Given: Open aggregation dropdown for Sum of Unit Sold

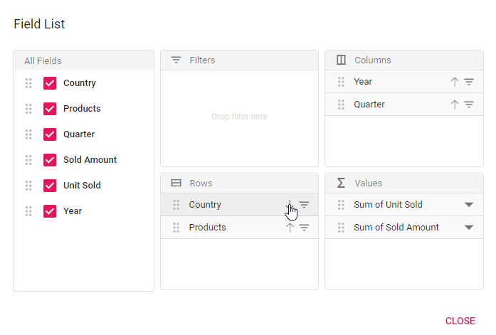Looking at the screenshot, I should [469, 205].
